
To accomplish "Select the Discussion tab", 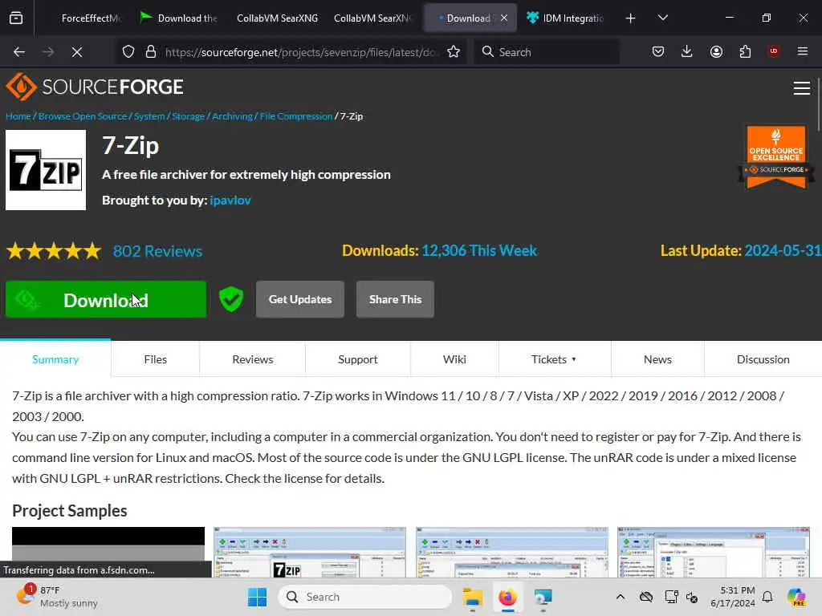I will pyautogui.click(x=763, y=359).
